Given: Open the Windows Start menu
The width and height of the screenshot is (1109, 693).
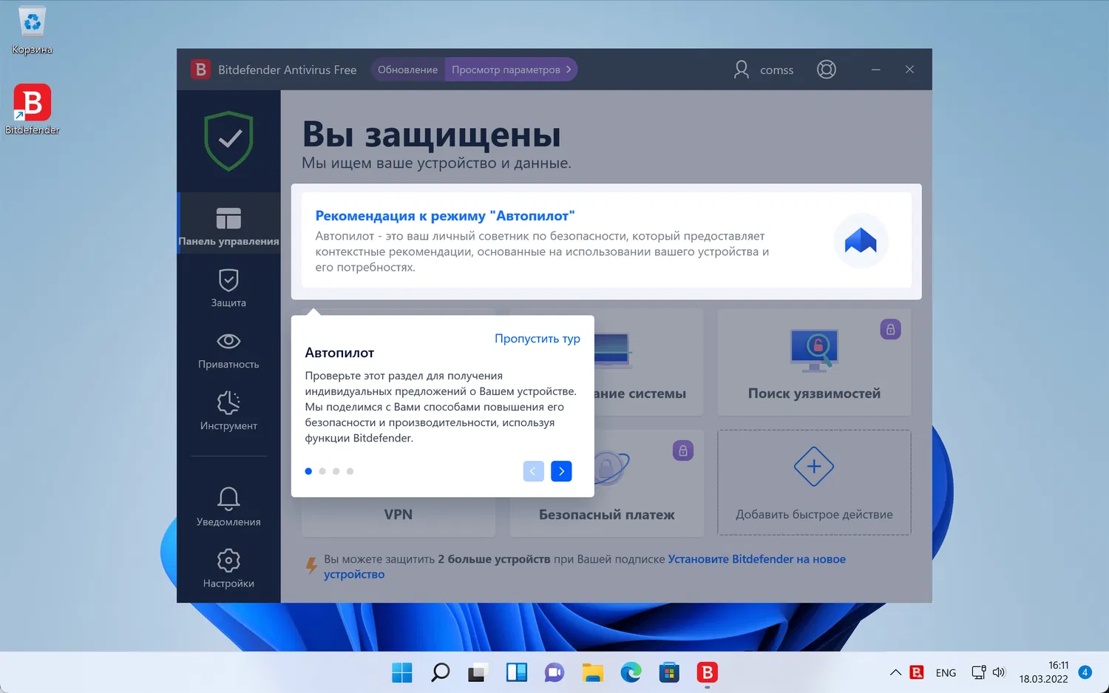Looking at the screenshot, I should click(402, 672).
